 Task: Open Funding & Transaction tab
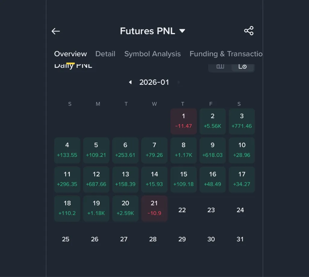point(226,54)
